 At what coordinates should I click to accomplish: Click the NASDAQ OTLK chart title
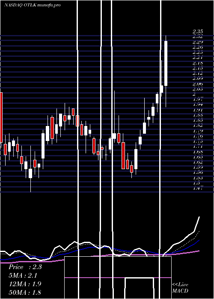[x=33, y=5]
